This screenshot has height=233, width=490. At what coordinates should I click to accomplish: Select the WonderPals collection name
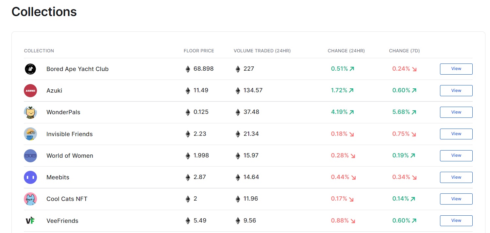[63, 112]
